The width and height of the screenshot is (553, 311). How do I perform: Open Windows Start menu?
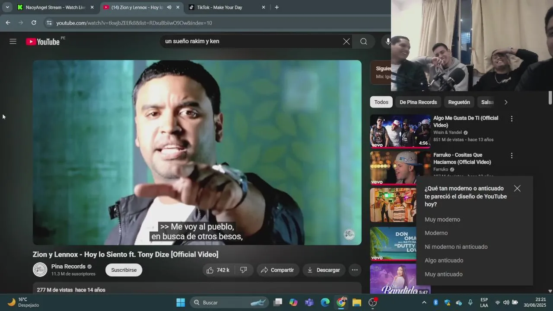(181, 302)
